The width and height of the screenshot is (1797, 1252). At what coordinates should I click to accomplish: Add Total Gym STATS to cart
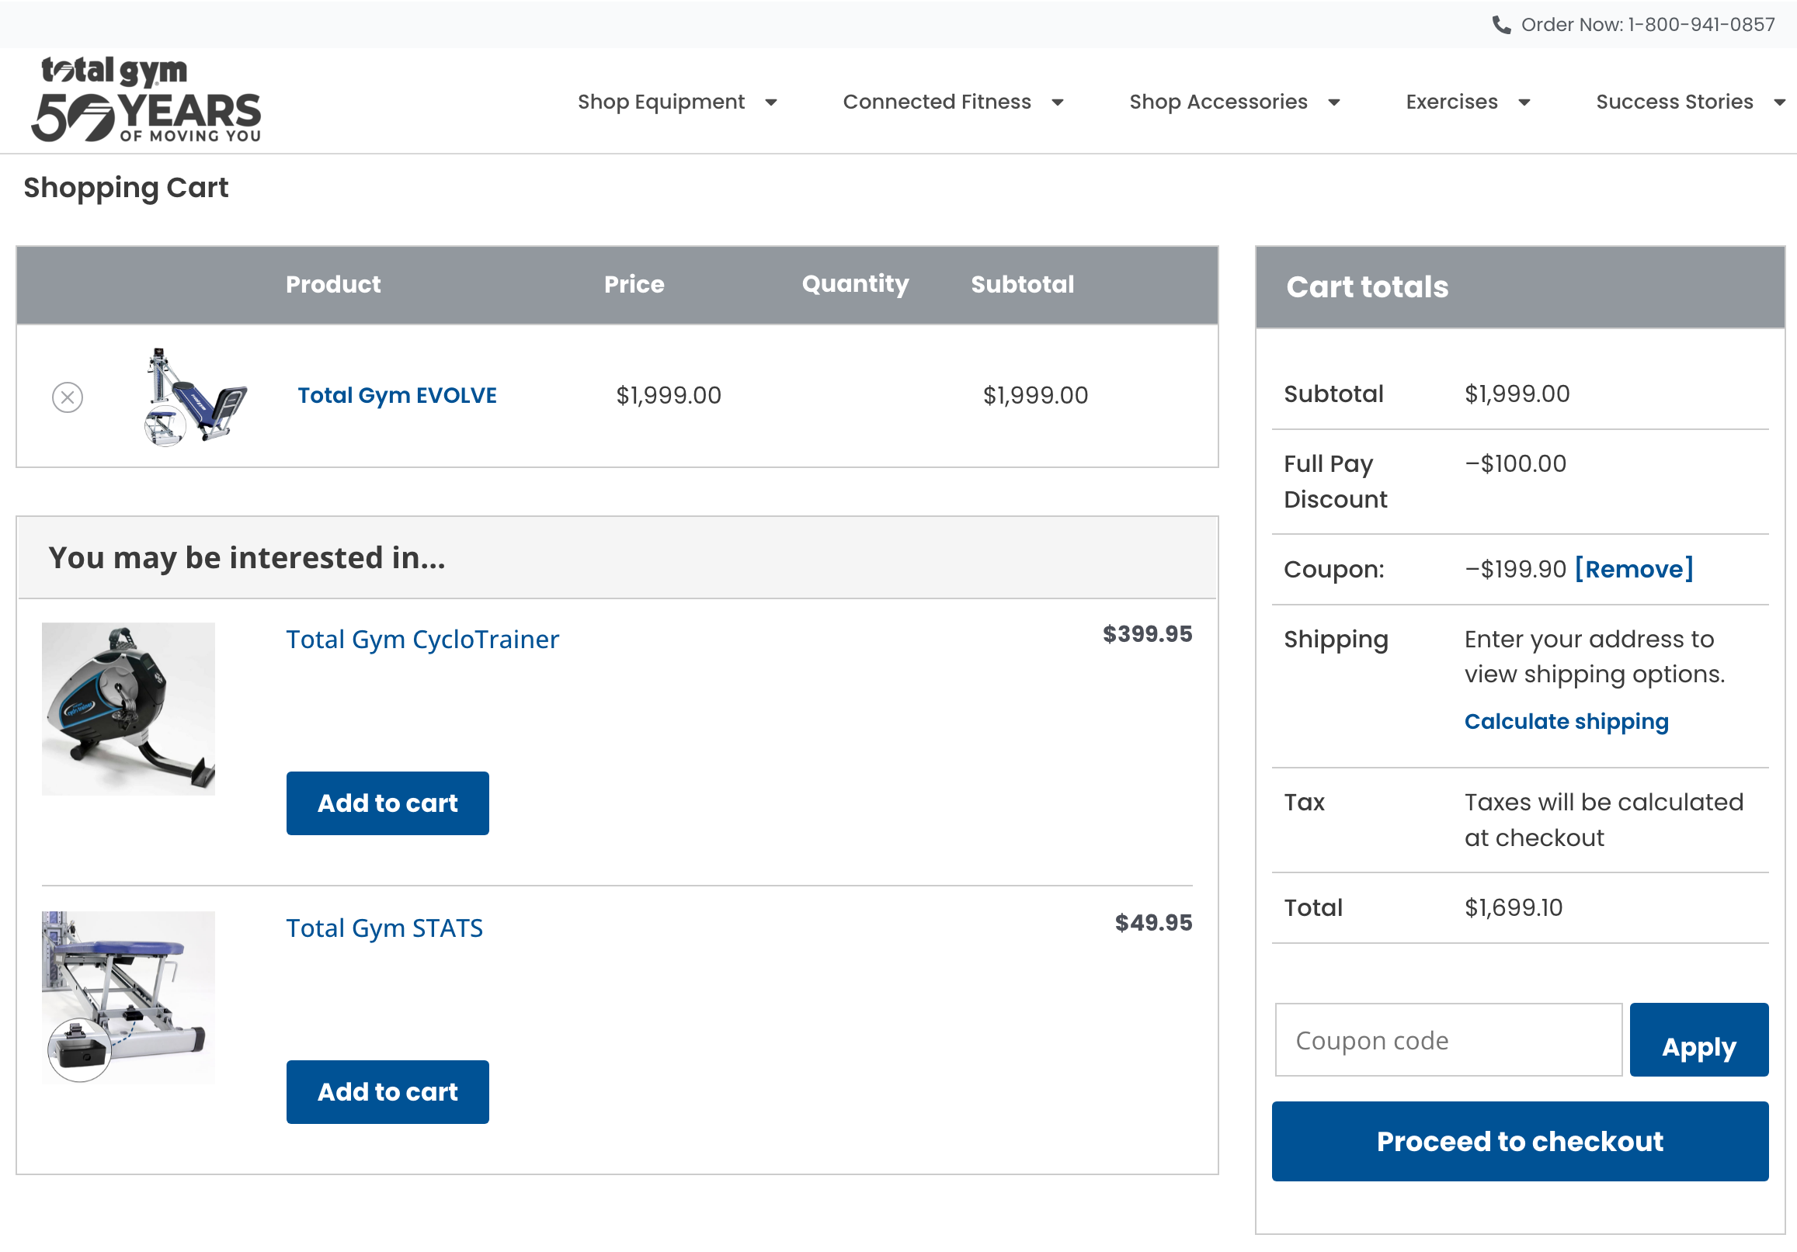coord(388,1091)
